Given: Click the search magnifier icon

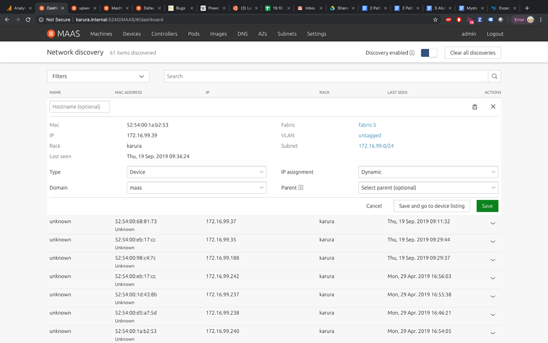Looking at the screenshot, I should (x=494, y=76).
